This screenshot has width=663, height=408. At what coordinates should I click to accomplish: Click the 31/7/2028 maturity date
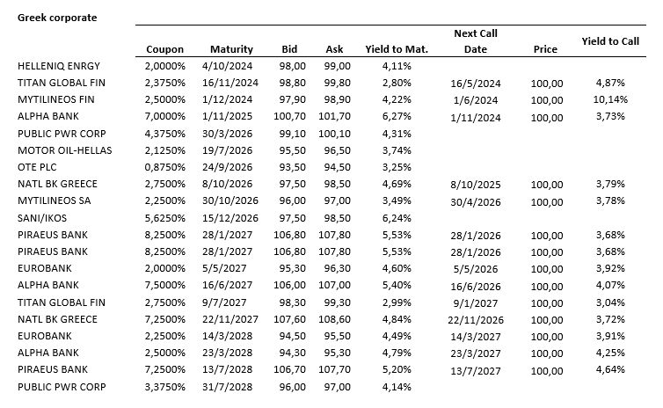point(231,385)
